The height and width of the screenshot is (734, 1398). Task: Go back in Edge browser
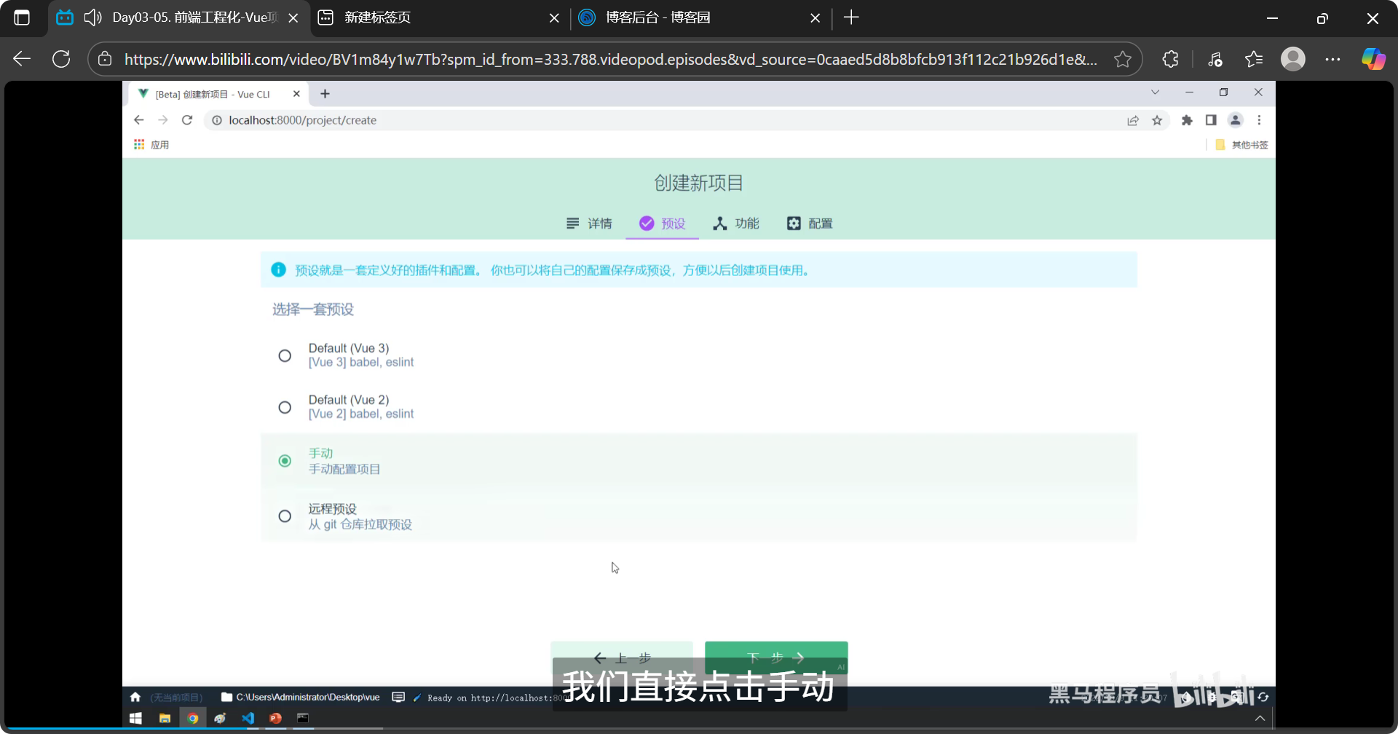[22, 59]
